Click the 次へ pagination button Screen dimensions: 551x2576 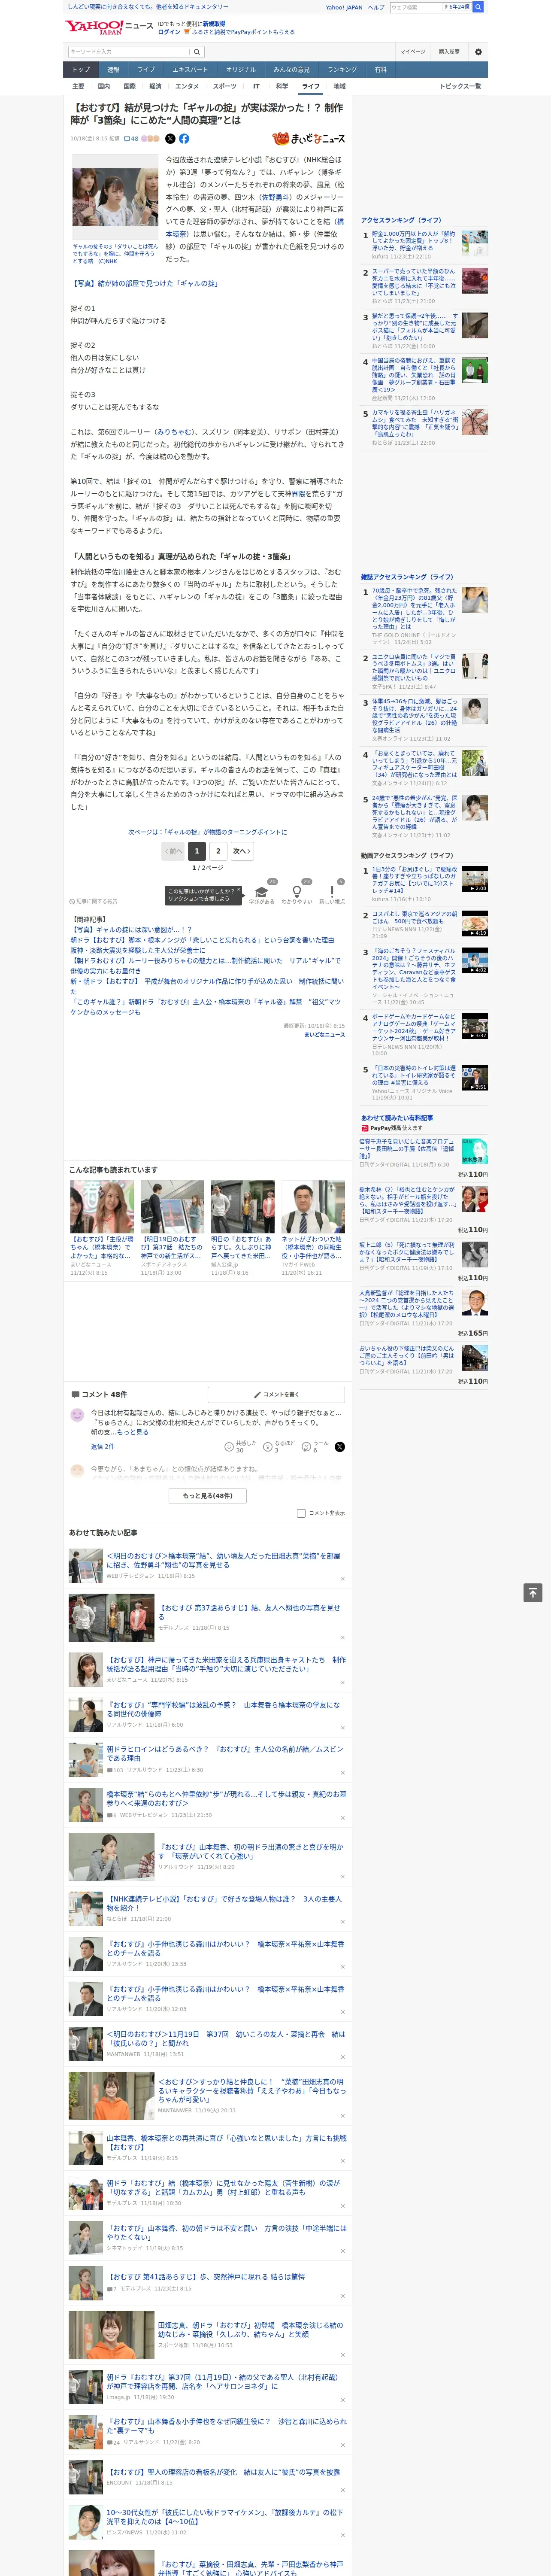[x=241, y=851]
